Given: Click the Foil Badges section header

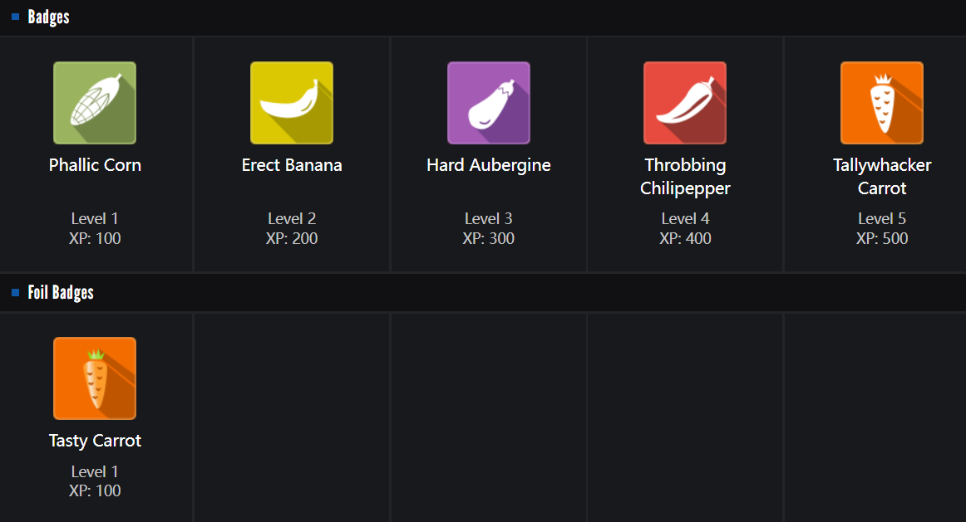Looking at the screenshot, I should pos(61,292).
